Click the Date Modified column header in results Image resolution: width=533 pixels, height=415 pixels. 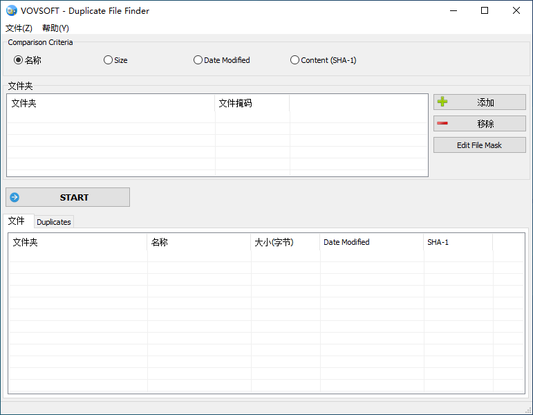pyautogui.click(x=346, y=242)
